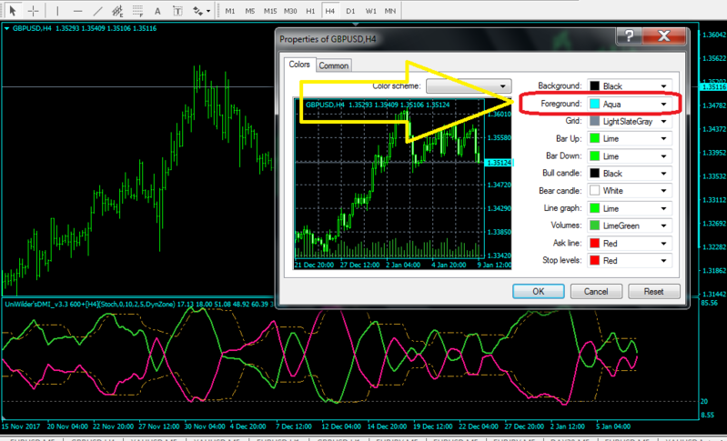Switch chart to M5 timeframe
This screenshot has width=727, height=441.
pos(250,10)
